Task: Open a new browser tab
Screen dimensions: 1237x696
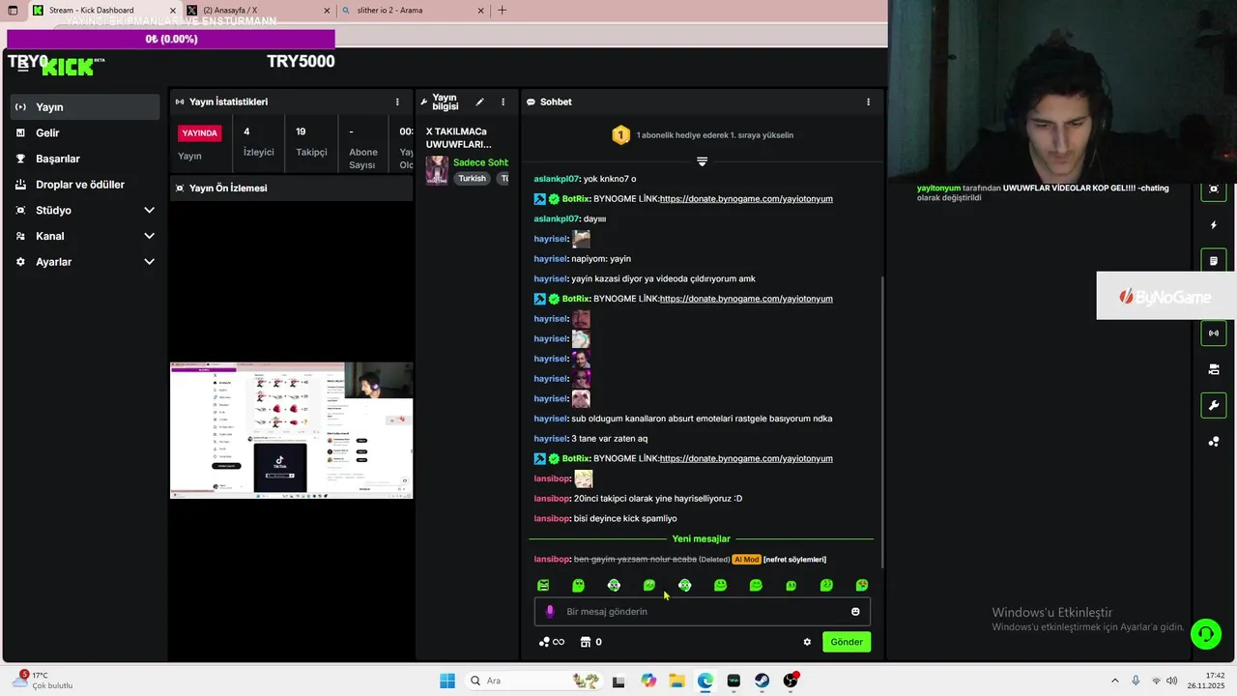Action: click(502, 11)
